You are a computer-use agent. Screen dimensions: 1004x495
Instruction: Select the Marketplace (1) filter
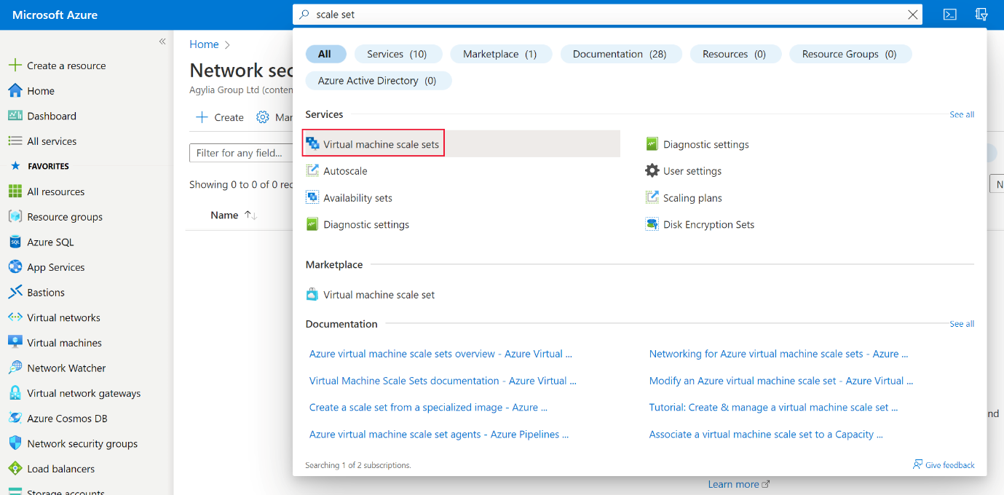click(501, 54)
